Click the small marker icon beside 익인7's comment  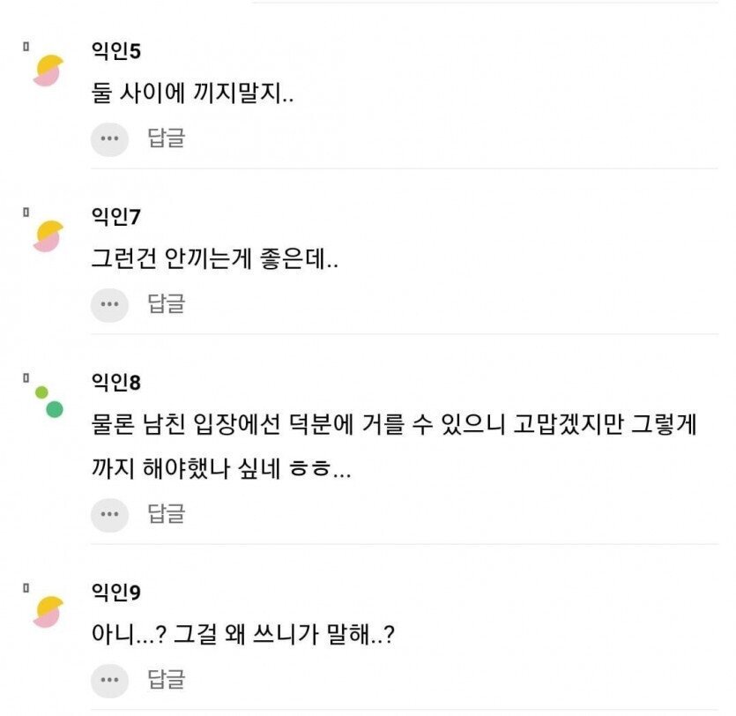26,210
